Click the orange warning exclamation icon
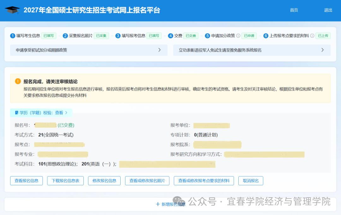 point(18,81)
